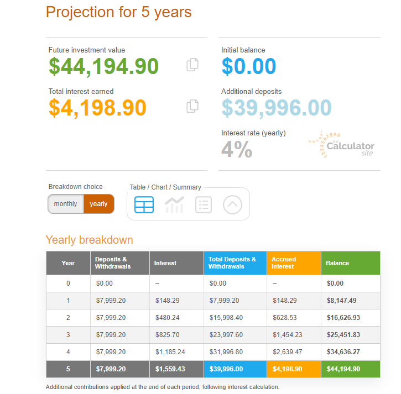Viewport: 401px width, 394px height.
Task: Click the $39,996.00 additional deposits amount
Action: (x=277, y=108)
